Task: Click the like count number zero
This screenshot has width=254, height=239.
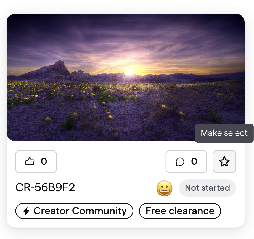Action: (x=44, y=161)
